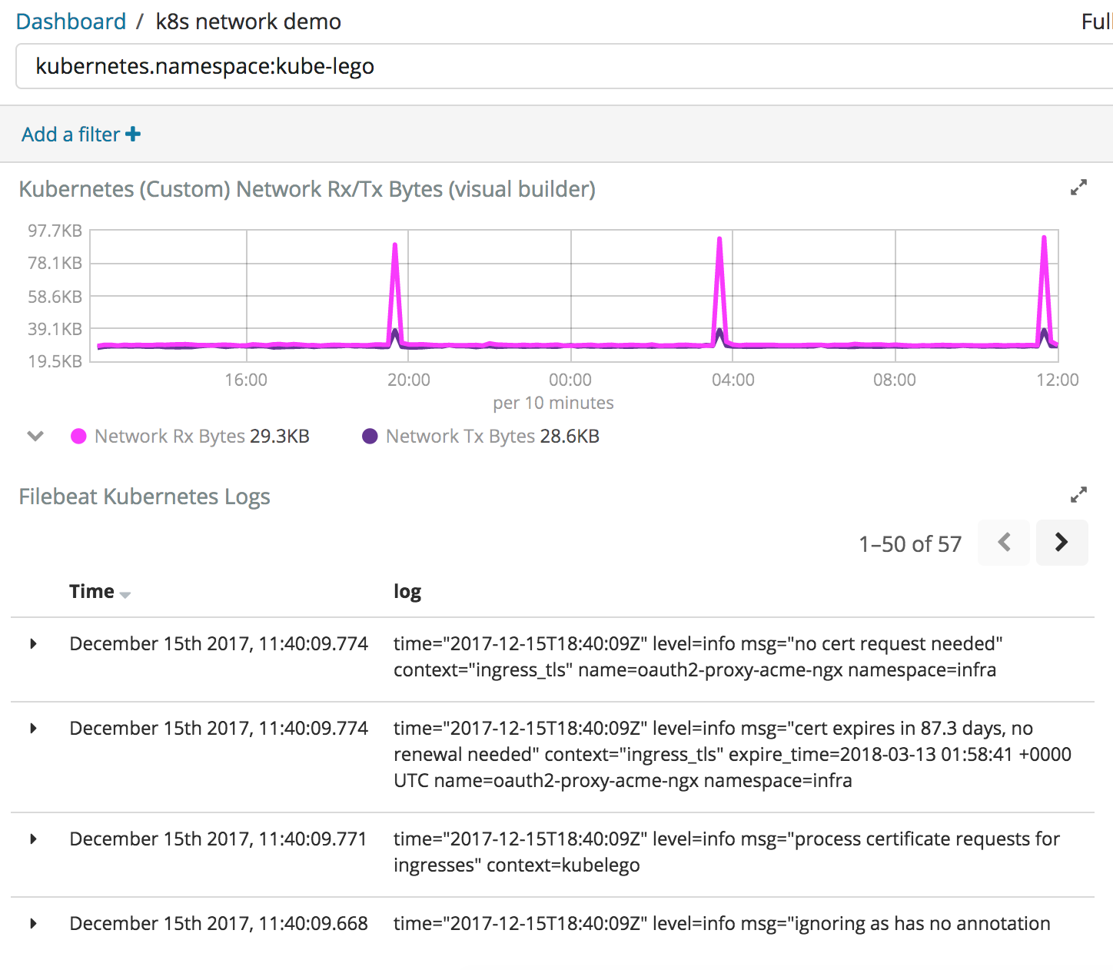Click the "per 10 minutes" chart axis label
The image size is (1113, 970).
(x=553, y=403)
